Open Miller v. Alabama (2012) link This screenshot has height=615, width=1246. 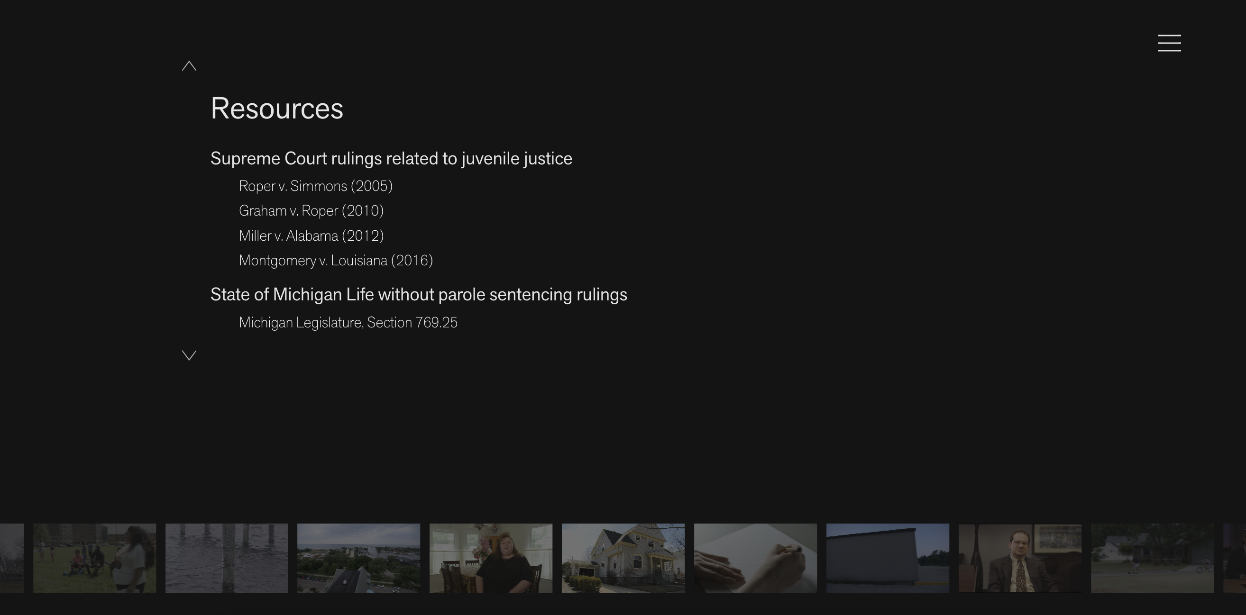[311, 236]
